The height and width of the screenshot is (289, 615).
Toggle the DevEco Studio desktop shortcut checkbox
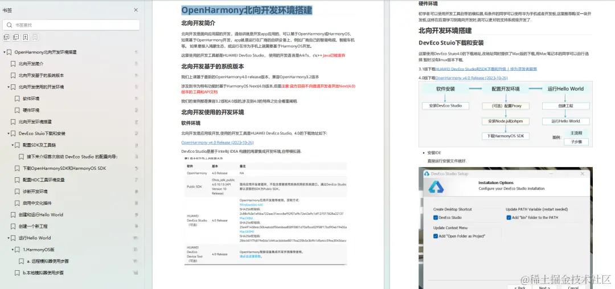(x=436, y=218)
